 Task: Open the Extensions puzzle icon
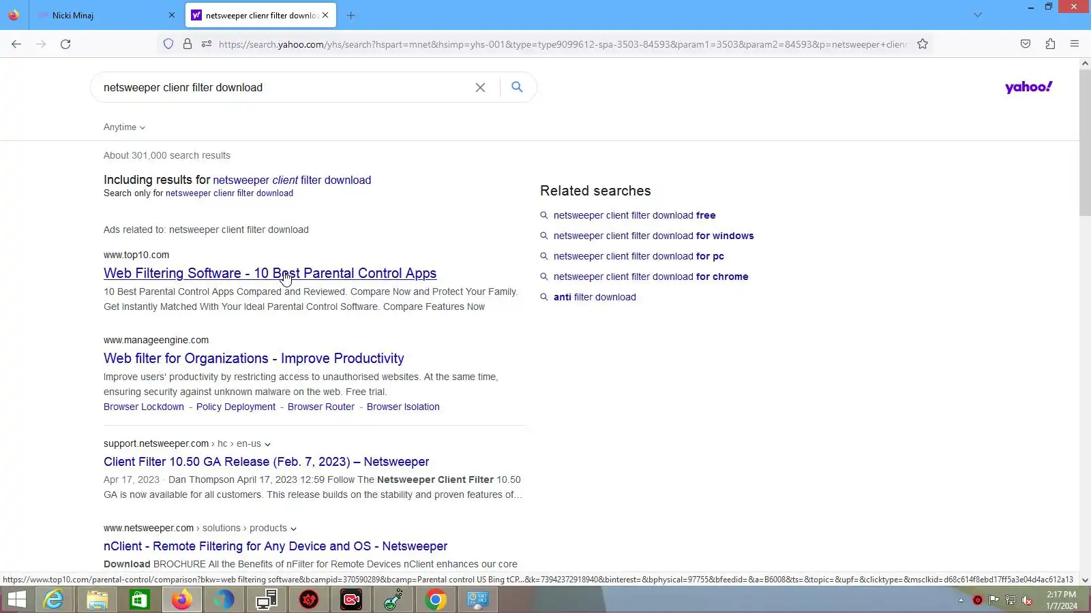(x=1050, y=44)
